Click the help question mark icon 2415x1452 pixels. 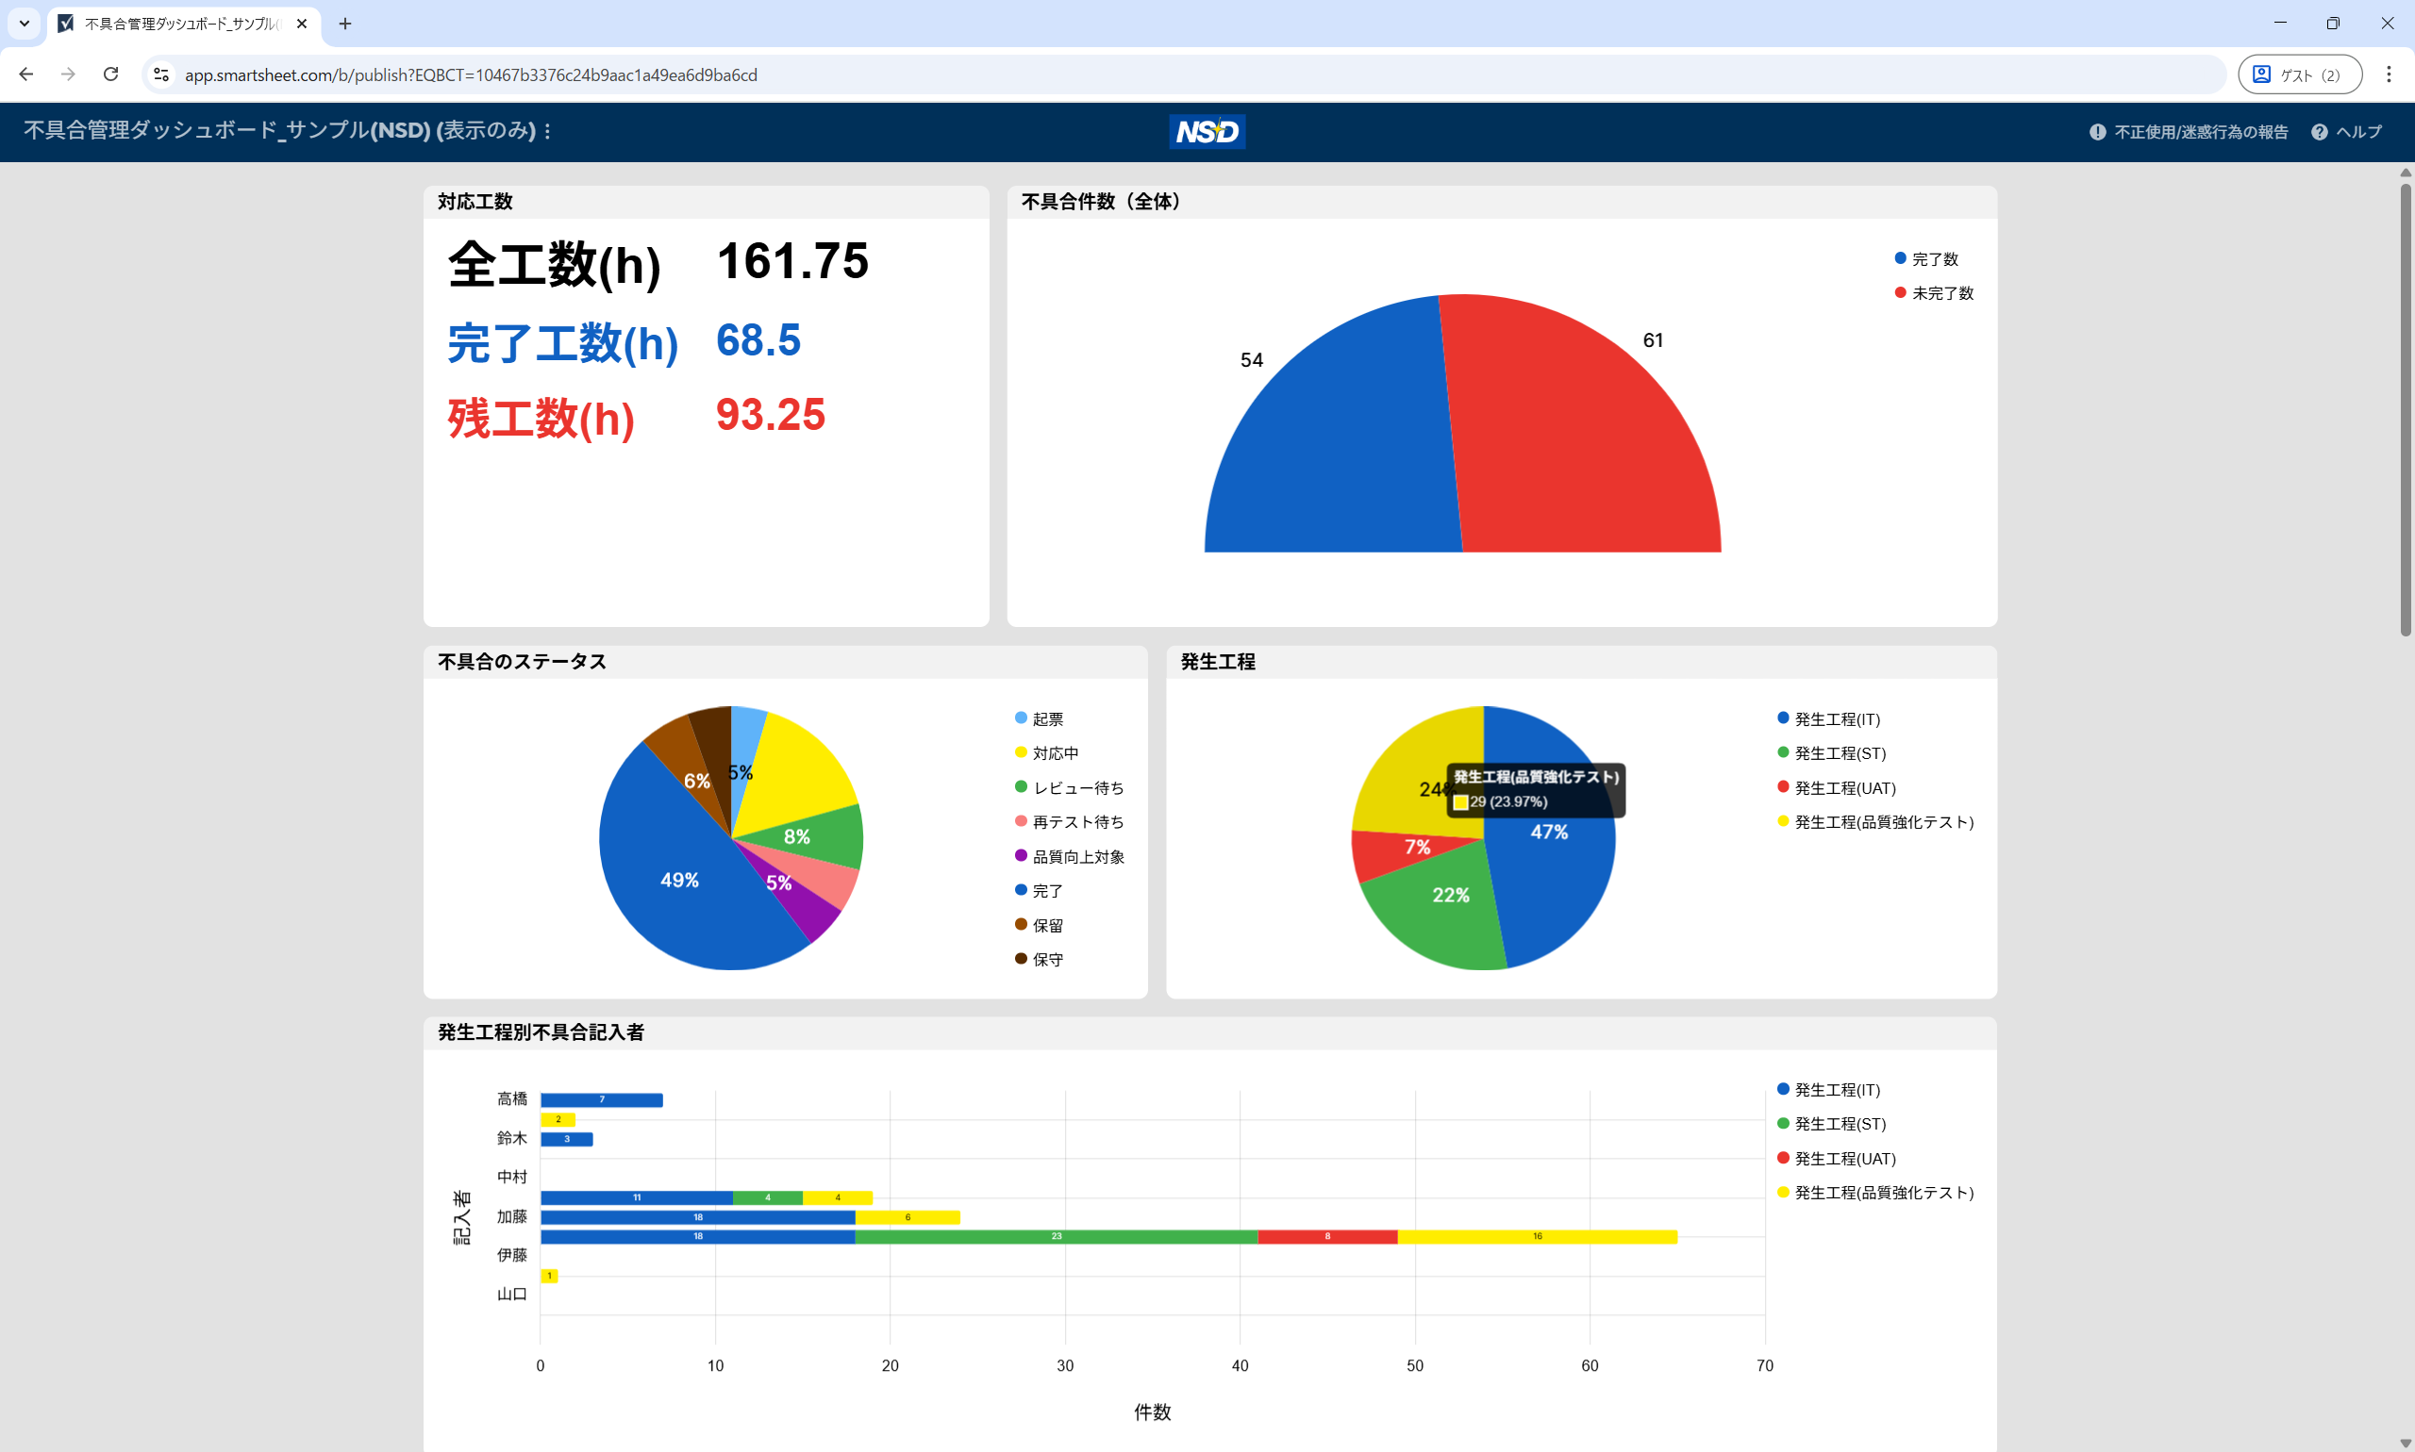click(2319, 132)
